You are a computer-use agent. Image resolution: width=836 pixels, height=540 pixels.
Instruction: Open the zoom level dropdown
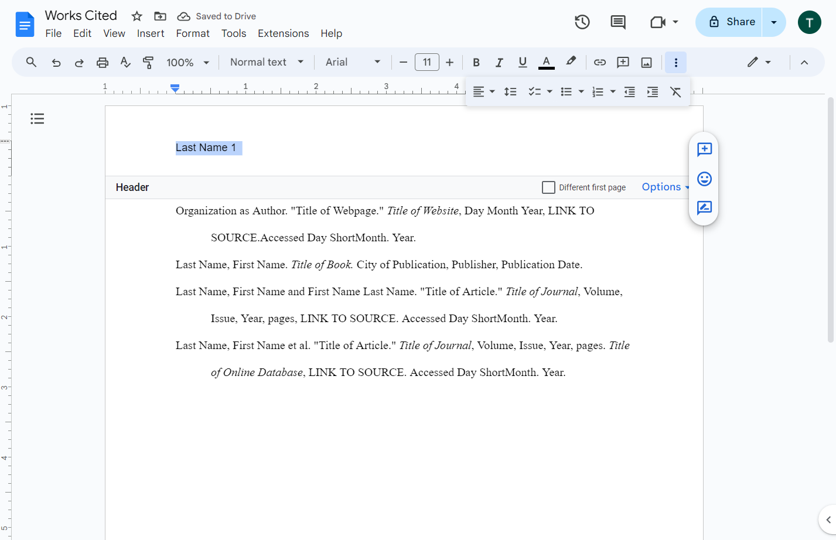pos(188,62)
